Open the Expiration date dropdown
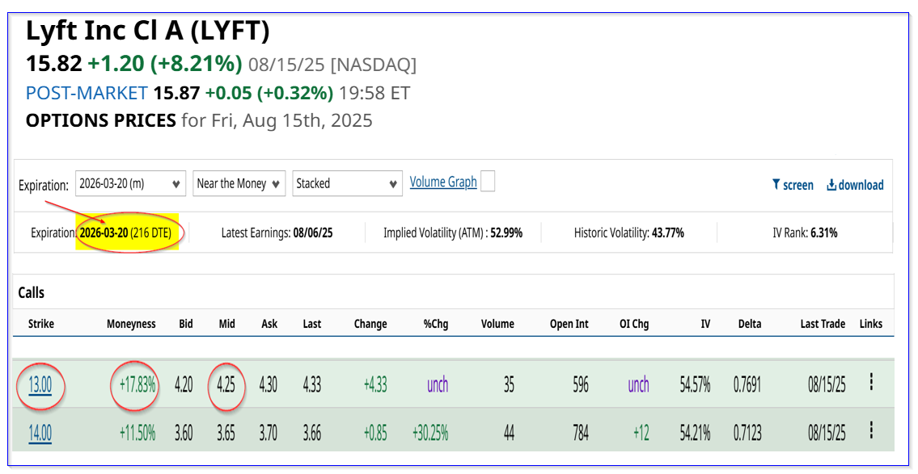 pos(130,183)
